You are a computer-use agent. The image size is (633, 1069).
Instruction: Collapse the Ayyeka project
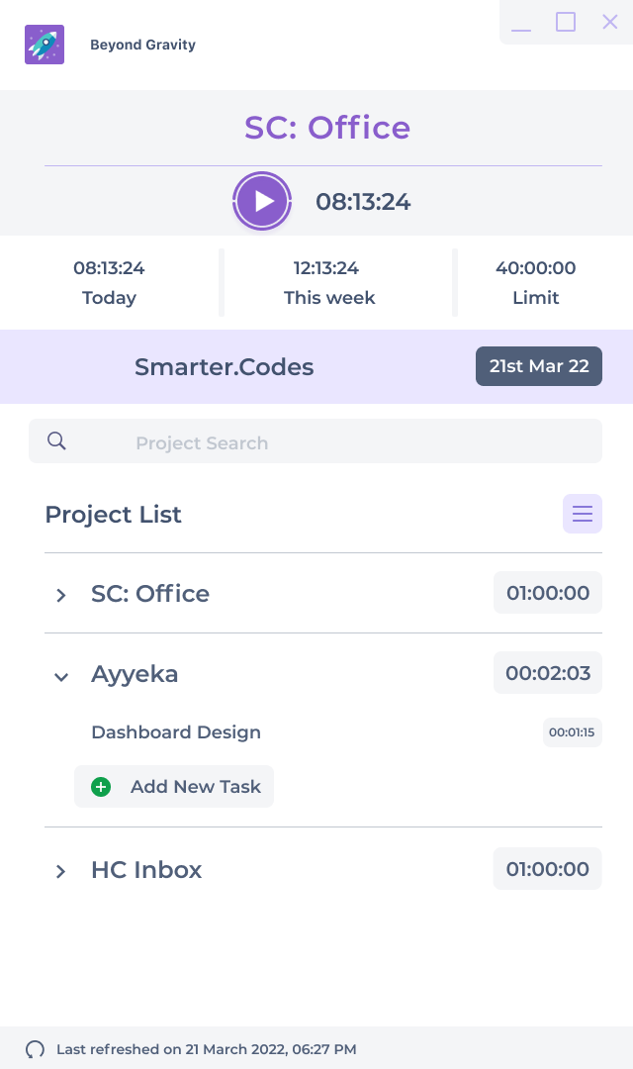(61, 676)
